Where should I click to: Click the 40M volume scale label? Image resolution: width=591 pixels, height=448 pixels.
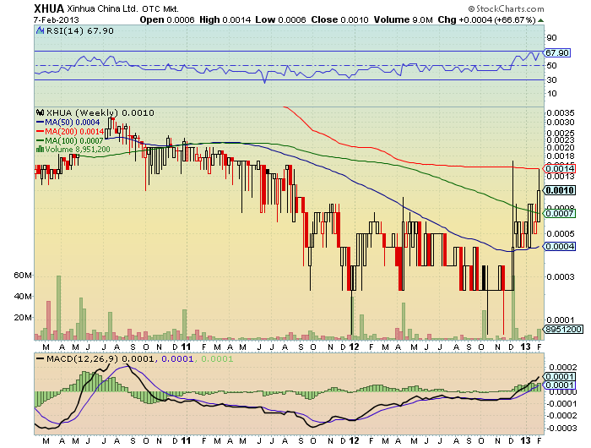23,297
